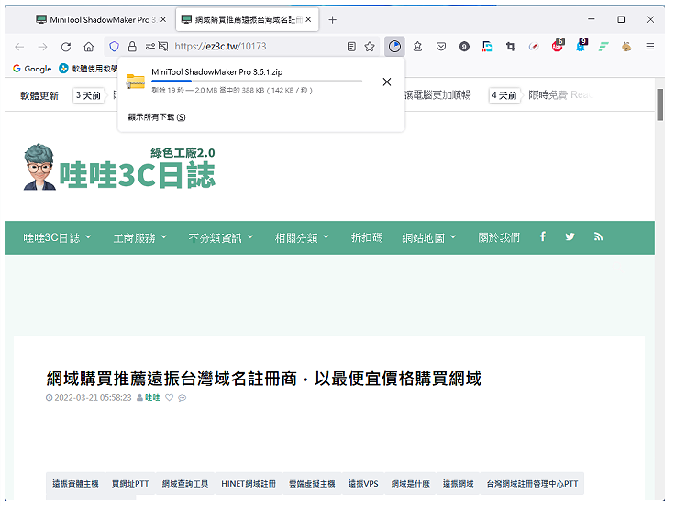This screenshot has height=506, width=675.
Task: Click the 網域查詢工具 tag
Action: pyautogui.click(x=185, y=484)
